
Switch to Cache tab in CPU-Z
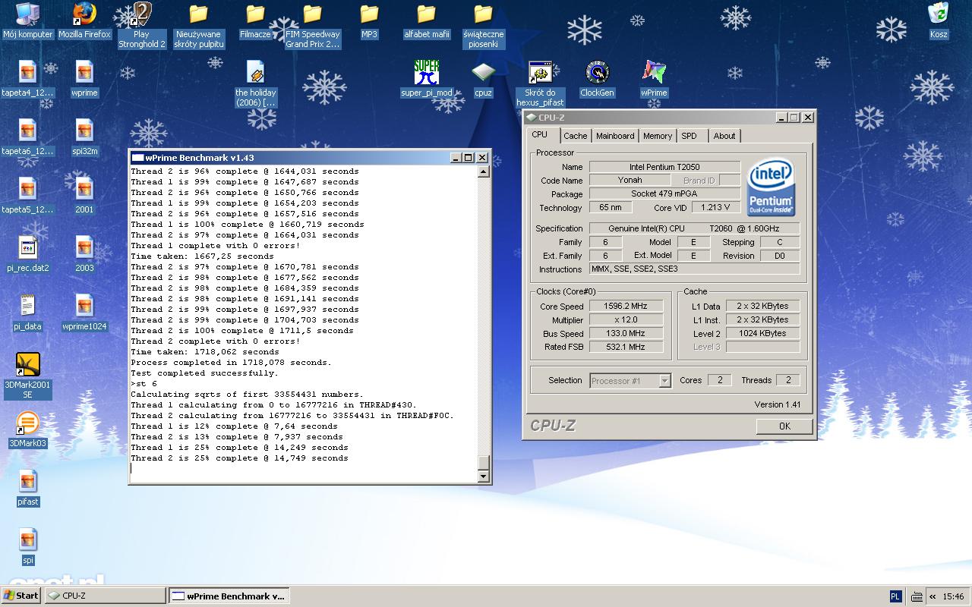pos(575,136)
